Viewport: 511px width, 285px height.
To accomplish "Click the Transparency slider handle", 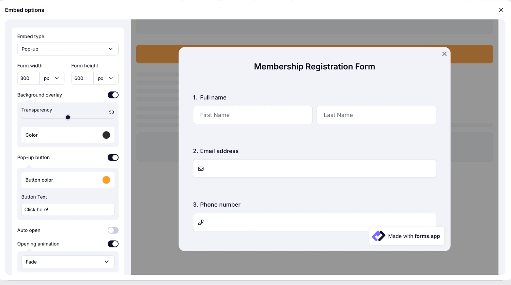I will (68, 117).
